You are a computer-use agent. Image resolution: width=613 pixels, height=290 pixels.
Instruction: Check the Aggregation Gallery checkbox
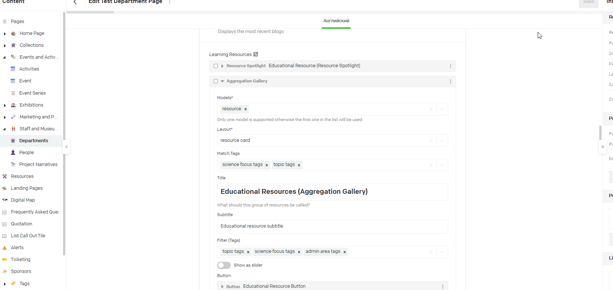tap(216, 81)
